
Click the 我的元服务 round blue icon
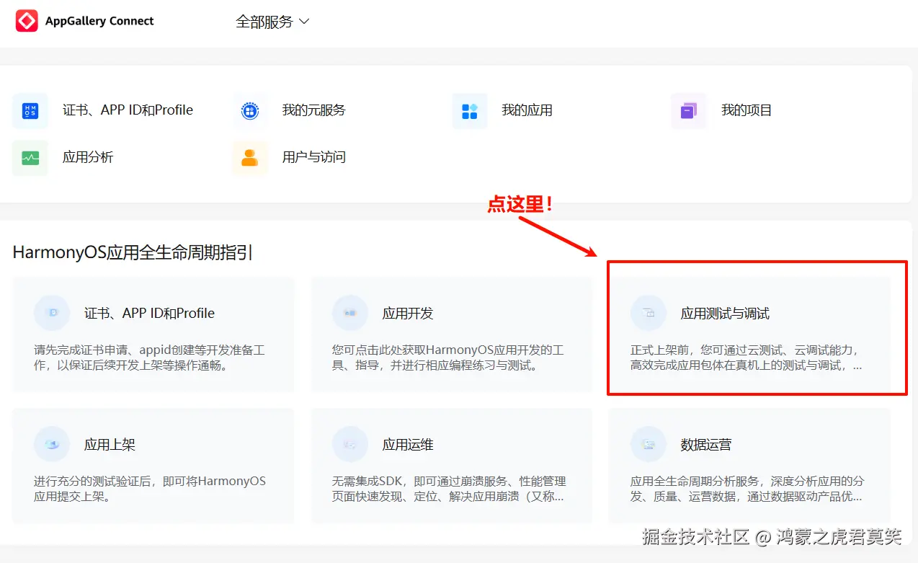click(250, 111)
